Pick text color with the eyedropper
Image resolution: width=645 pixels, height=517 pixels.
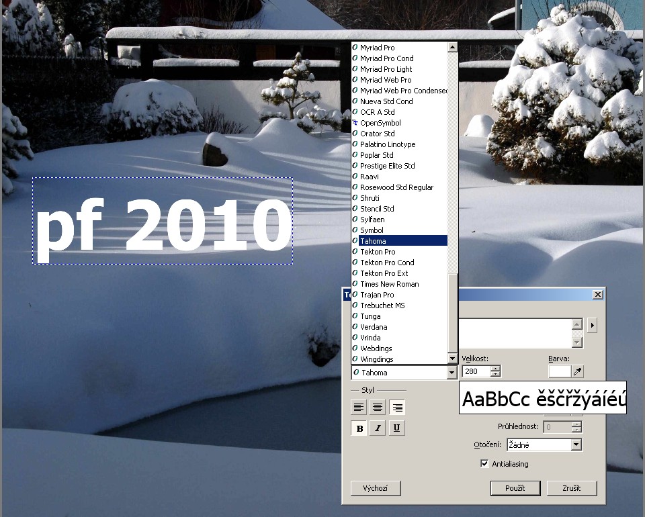(x=577, y=371)
